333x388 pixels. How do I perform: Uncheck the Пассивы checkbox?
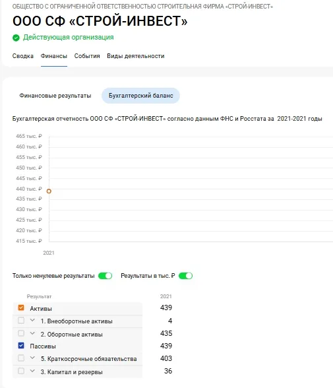coord(21,346)
